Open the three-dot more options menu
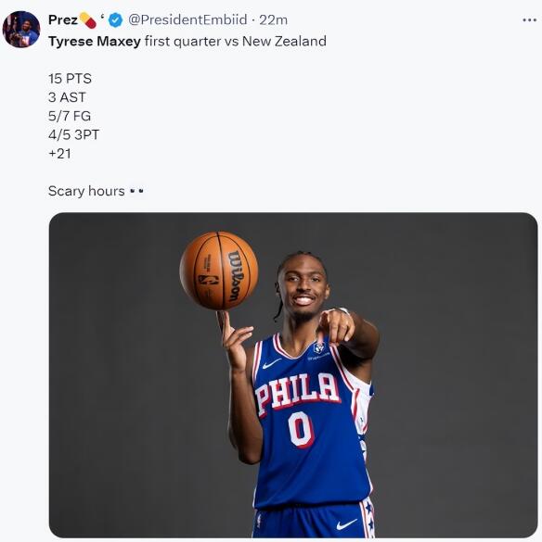Image resolution: width=542 pixels, height=542 pixels. (530, 20)
